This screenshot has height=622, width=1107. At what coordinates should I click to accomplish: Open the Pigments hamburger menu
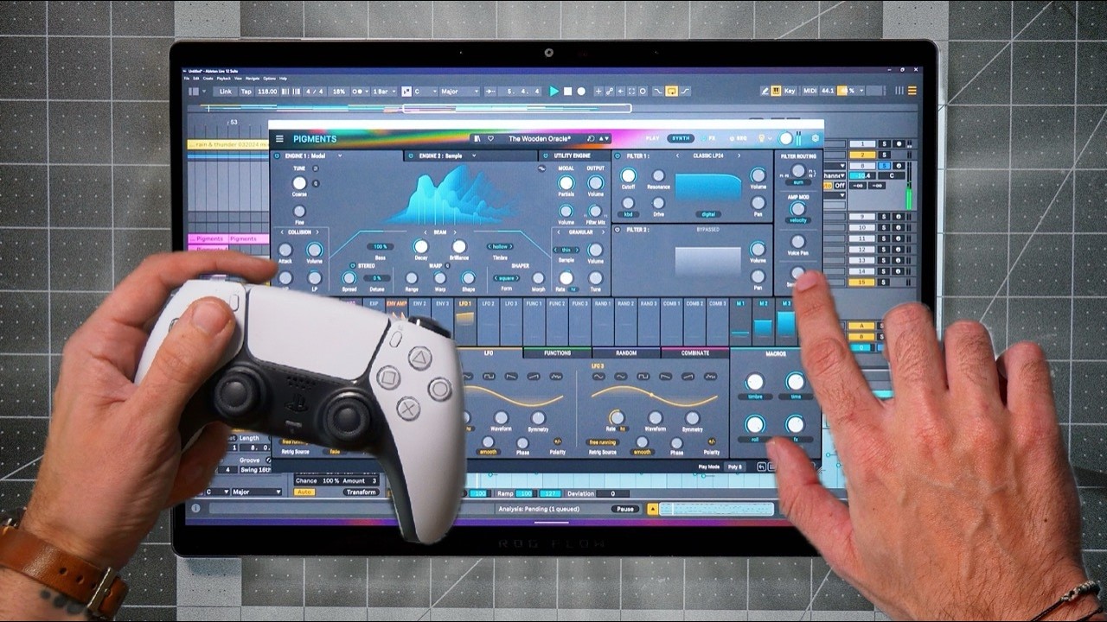tap(279, 139)
